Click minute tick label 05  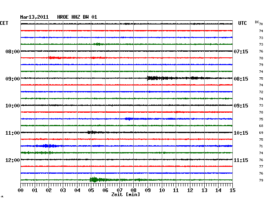tap(91, 190)
